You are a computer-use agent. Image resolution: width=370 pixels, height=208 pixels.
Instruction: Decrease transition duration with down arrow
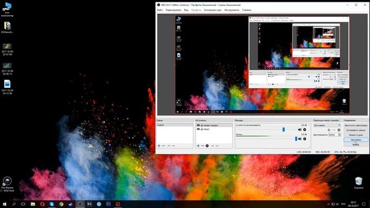[339, 136]
